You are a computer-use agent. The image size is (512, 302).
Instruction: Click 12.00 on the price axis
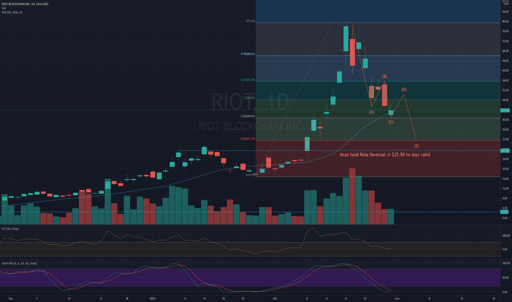click(x=505, y=188)
